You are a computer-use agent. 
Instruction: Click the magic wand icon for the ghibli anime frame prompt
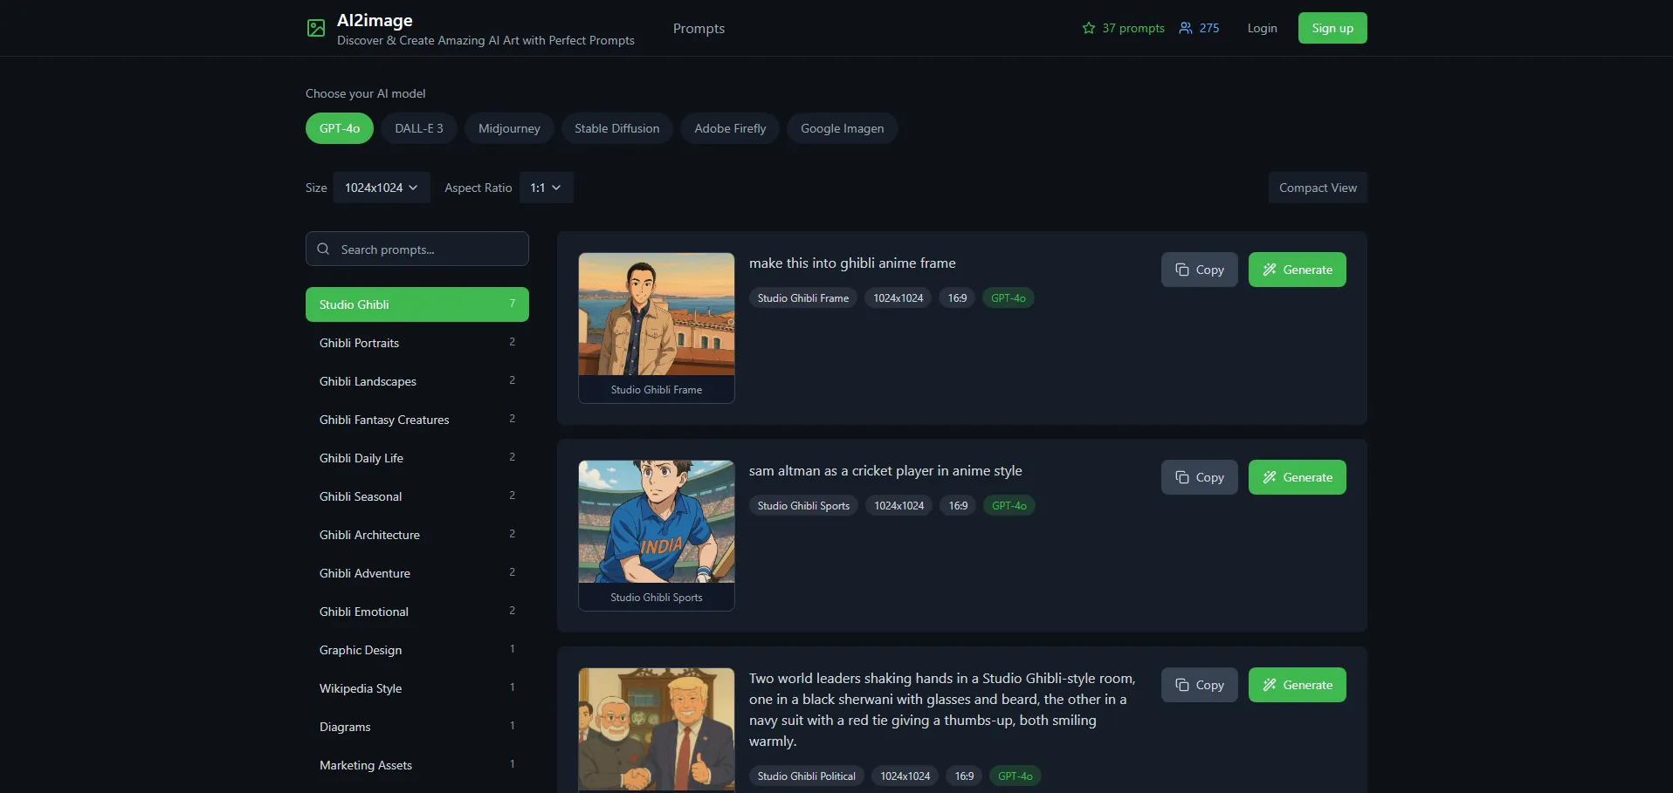(x=1269, y=270)
